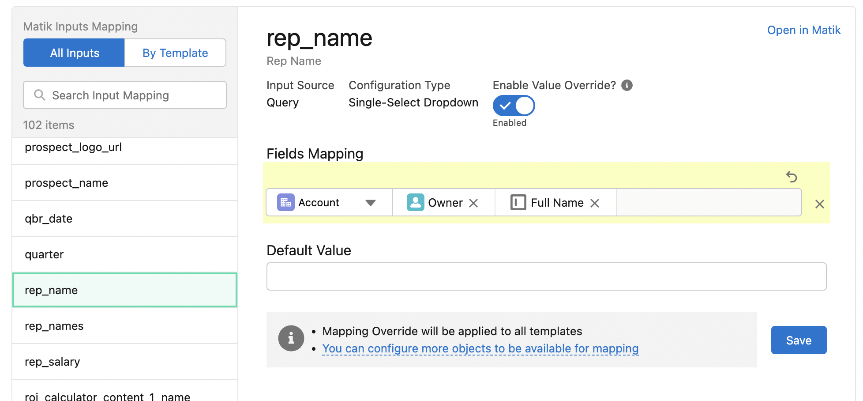Select prospect_name in the inputs list

click(125, 183)
